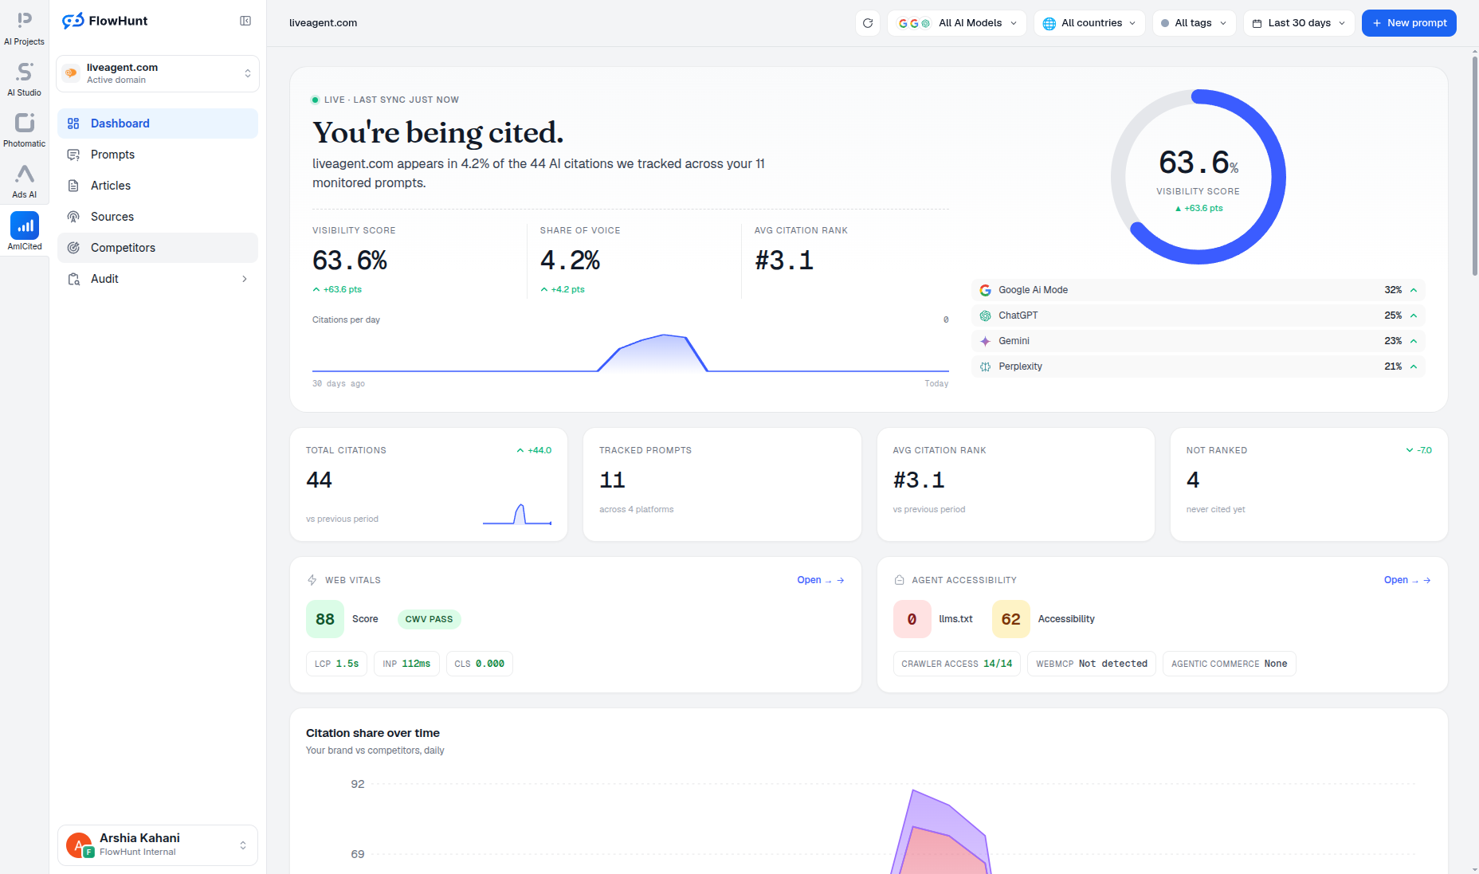Click the AGENTIC COMMERCE None chip
This screenshot has width=1479, height=874.
tap(1229, 664)
